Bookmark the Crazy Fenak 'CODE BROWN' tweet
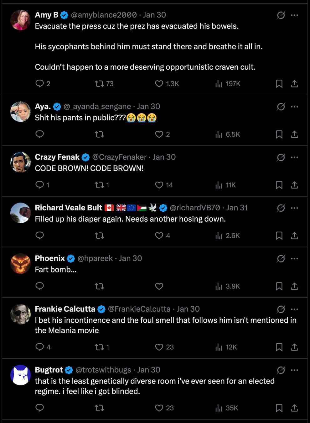310x423 pixels. 279,185
